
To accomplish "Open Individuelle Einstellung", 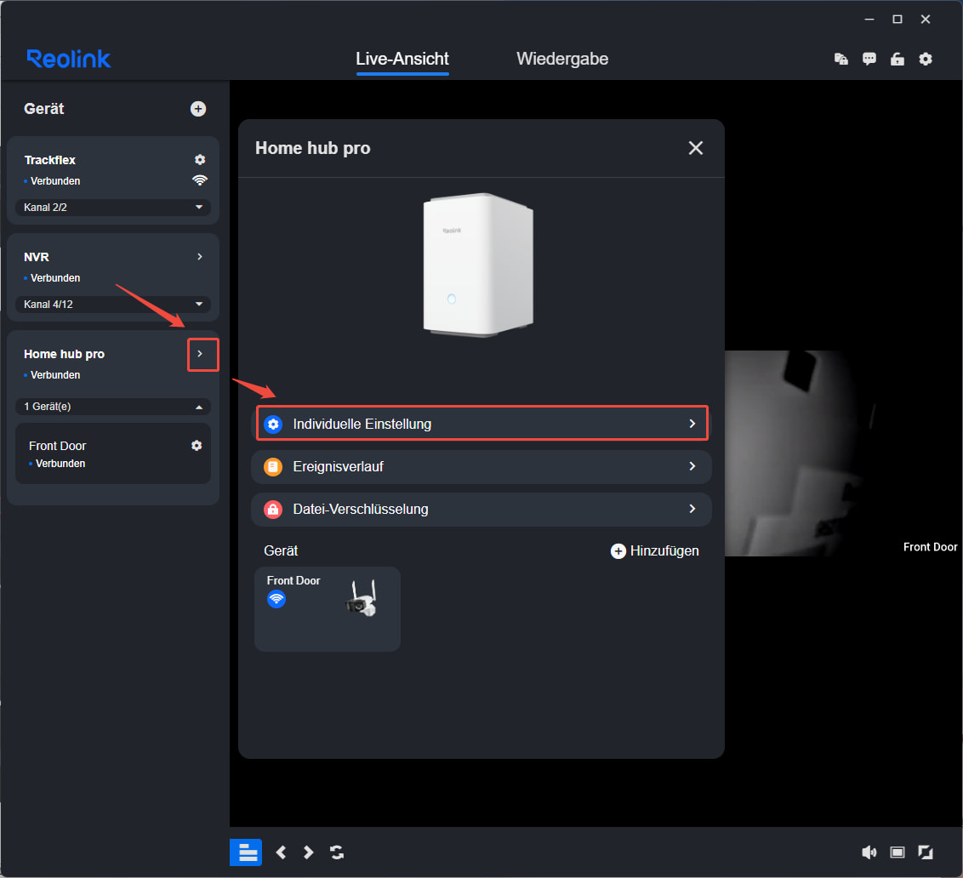I will (x=481, y=424).
